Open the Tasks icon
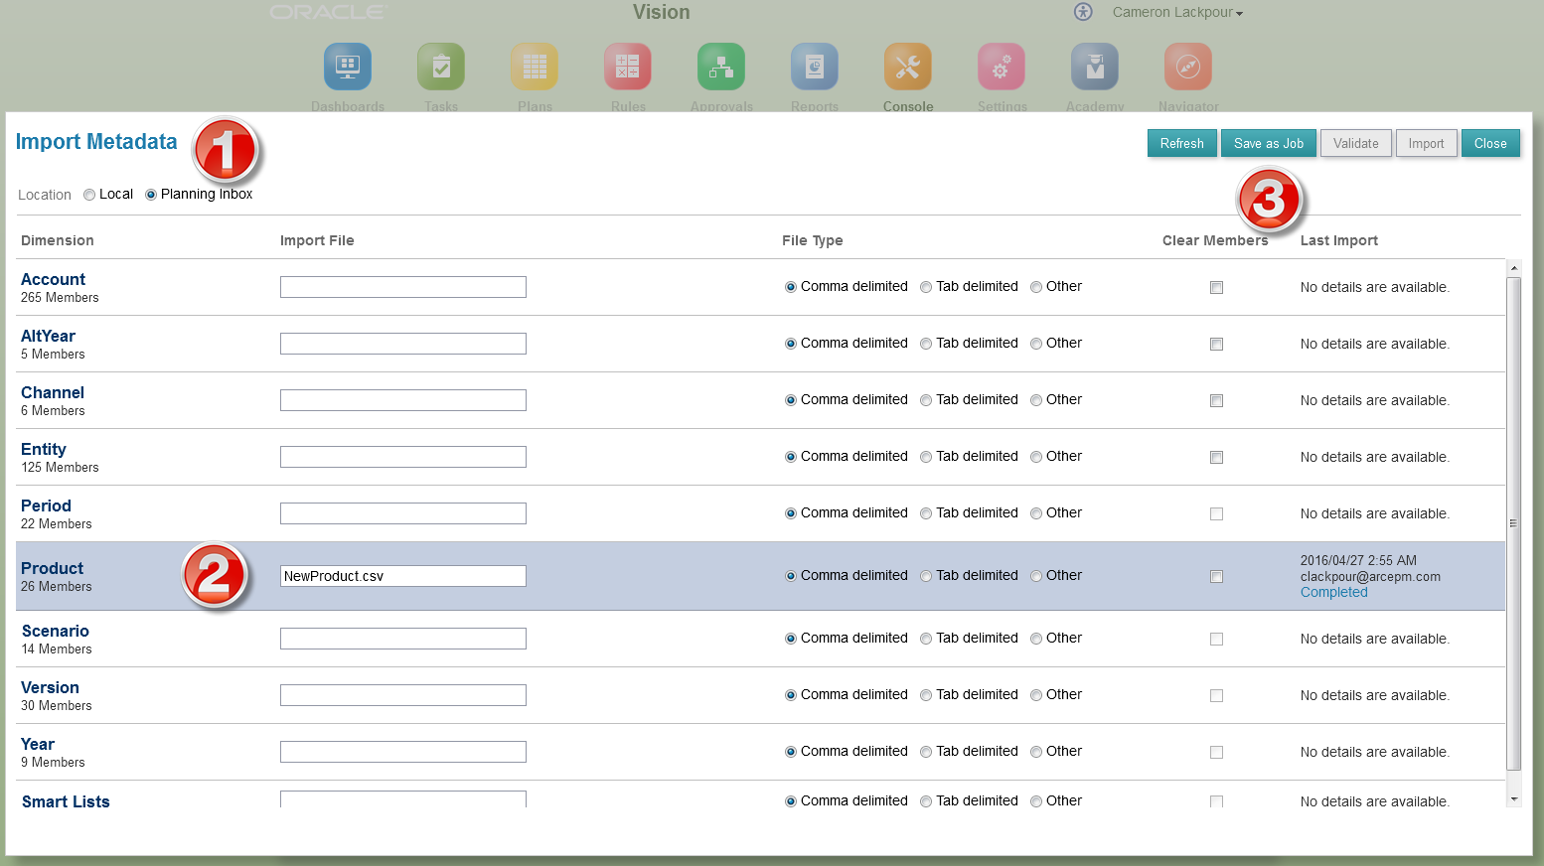The height and width of the screenshot is (866, 1544). point(441,67)
